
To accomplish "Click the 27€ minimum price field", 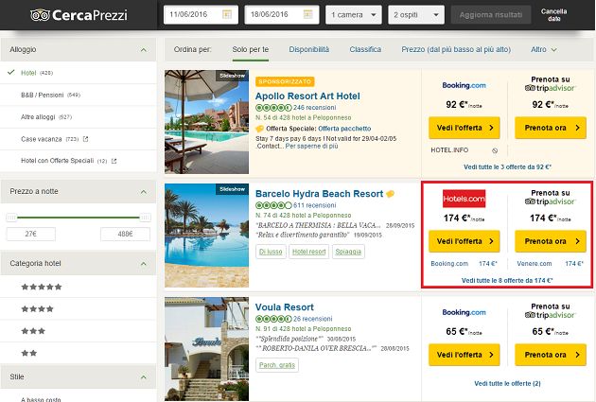I will pos(31,234).
